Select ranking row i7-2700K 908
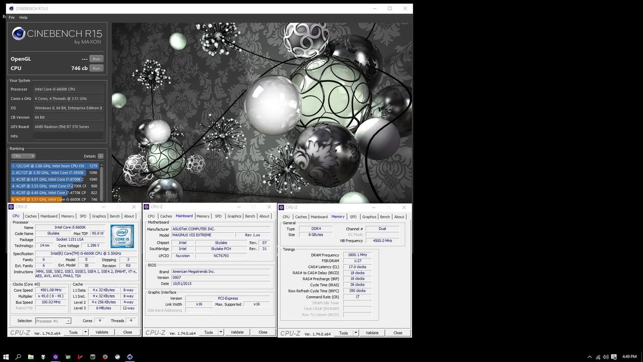This screenshot has width=643, height=362. click(54, 186)
